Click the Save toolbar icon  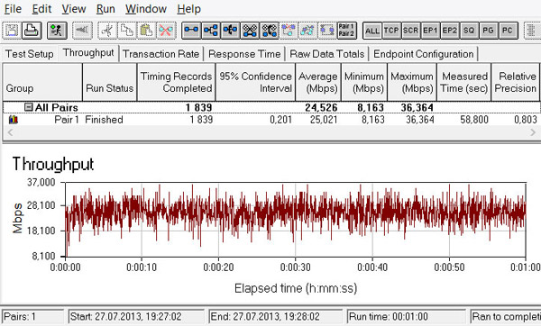pyautogui.click(x=12, y=31)
